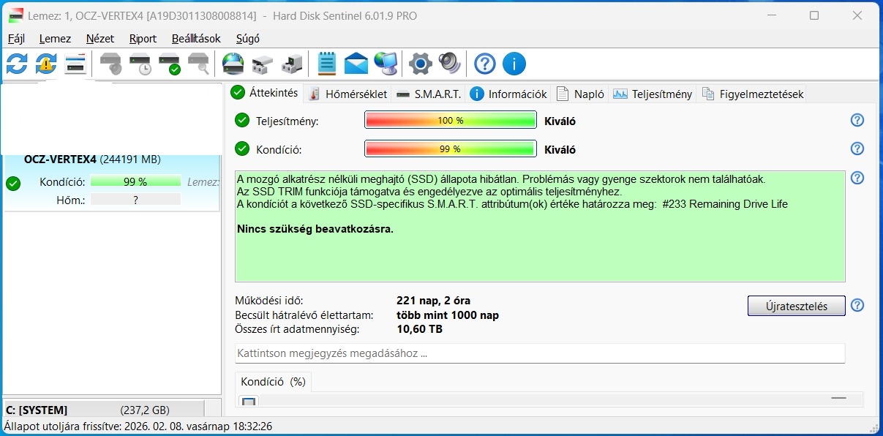Switch to the Áttekintés tab

tap(265, 93)
